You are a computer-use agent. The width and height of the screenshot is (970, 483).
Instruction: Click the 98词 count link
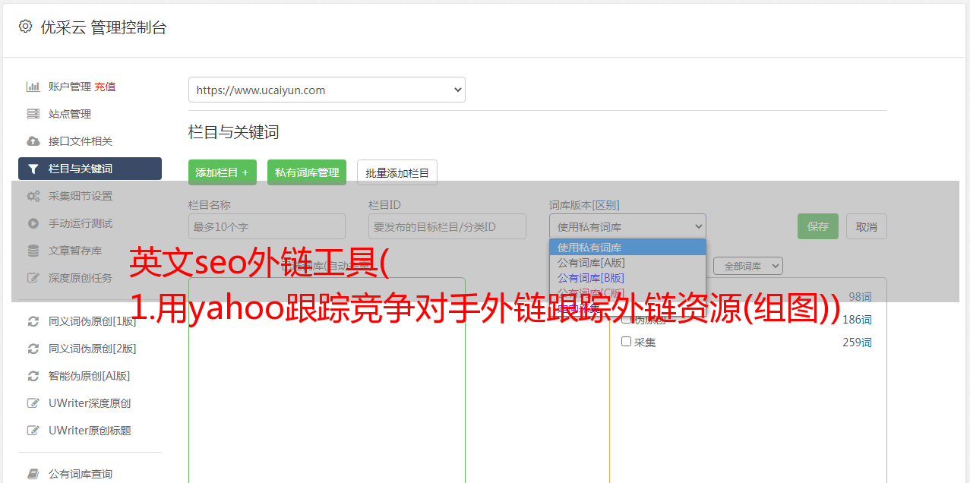tap(860, 297)
